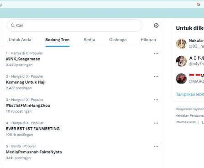Click the Google icon in browser bar

click(x=199, y=4)
